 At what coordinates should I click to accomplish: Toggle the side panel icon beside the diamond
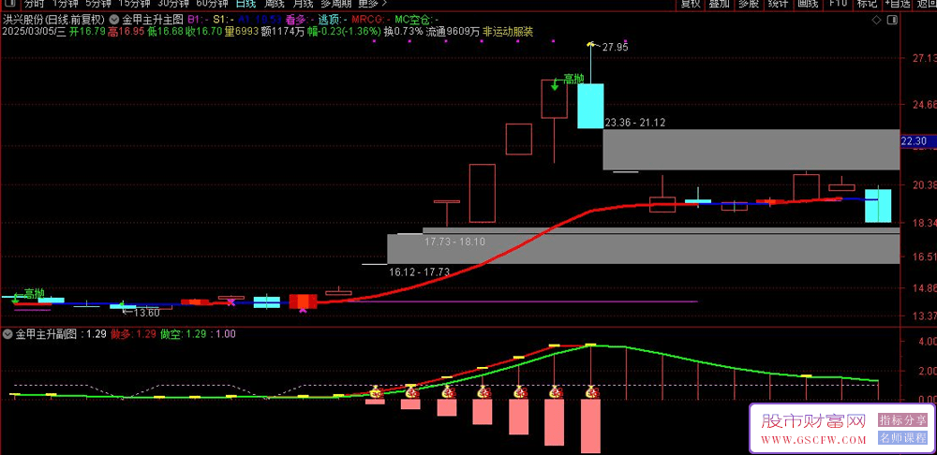click(891, 20)
